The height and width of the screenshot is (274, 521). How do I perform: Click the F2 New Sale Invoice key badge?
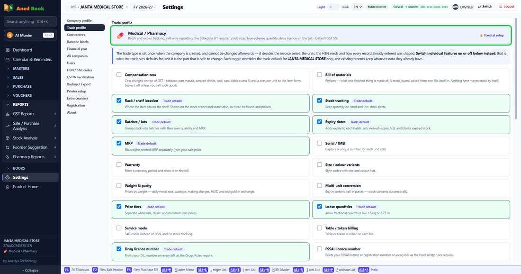95,270
